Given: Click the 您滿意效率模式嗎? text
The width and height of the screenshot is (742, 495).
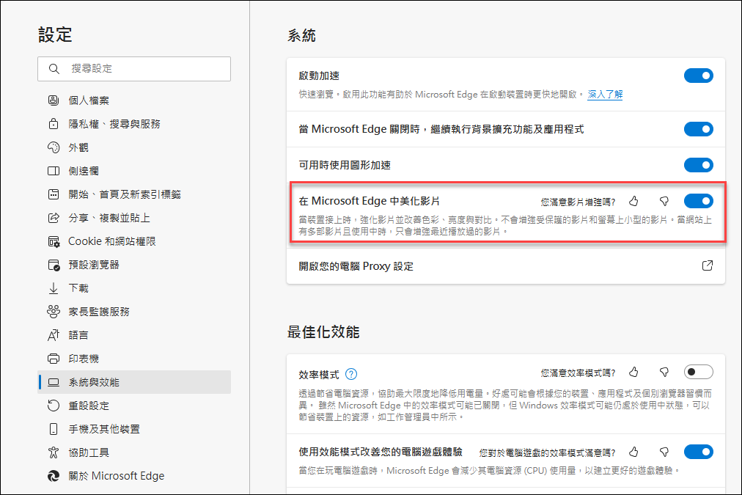Looking at the screenshot, I should (578, 373).
